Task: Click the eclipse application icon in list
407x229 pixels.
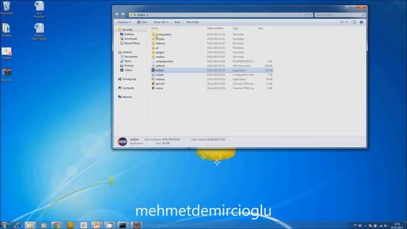Action: coord(153,71)
